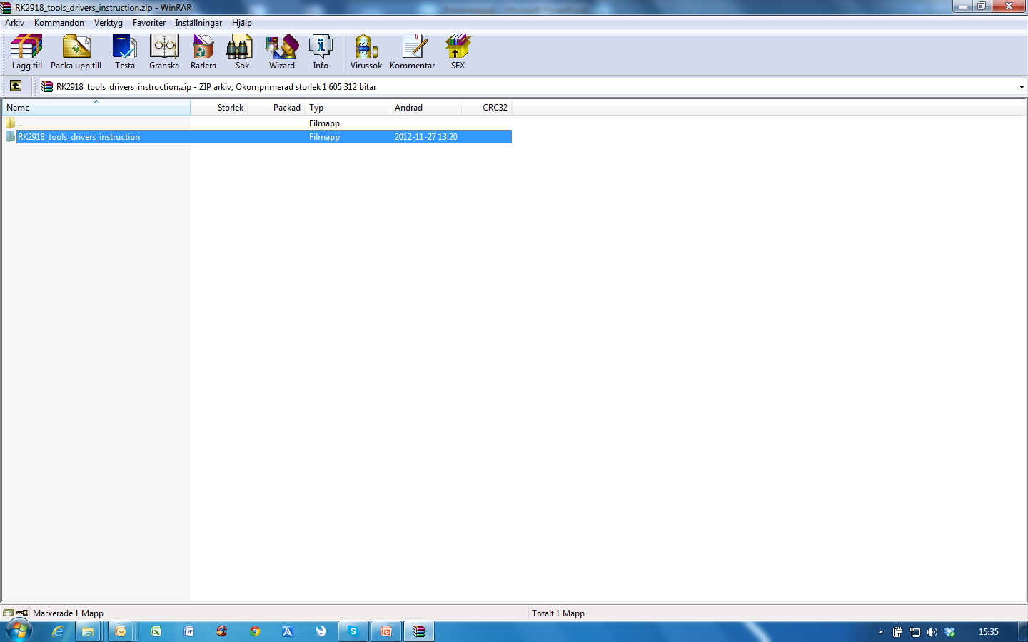Sort by the Storlek column header
The image size is (1028, 642).
(219, 108)
